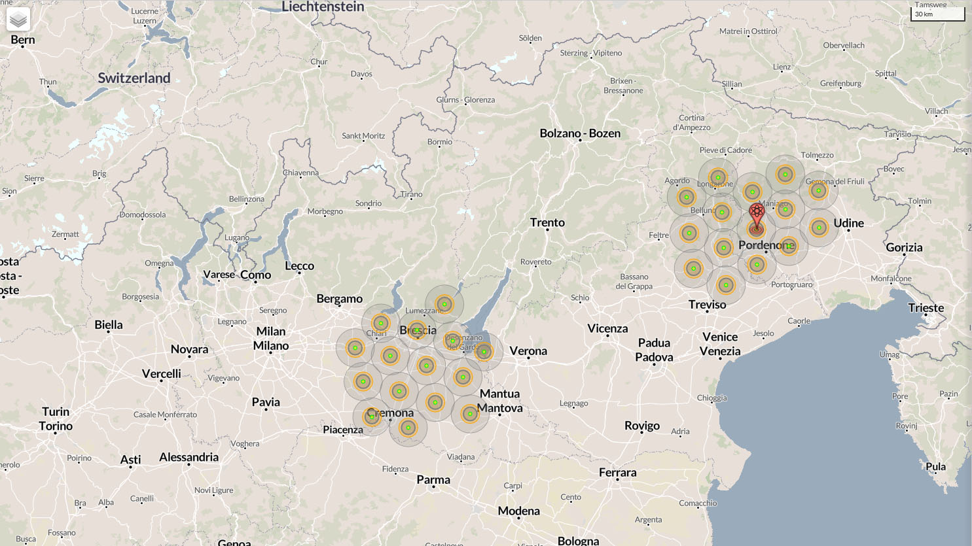Select the circle marker north of Lumezzane
The image size is (972, 546).
pyautogui.click(x=444, y=304)
